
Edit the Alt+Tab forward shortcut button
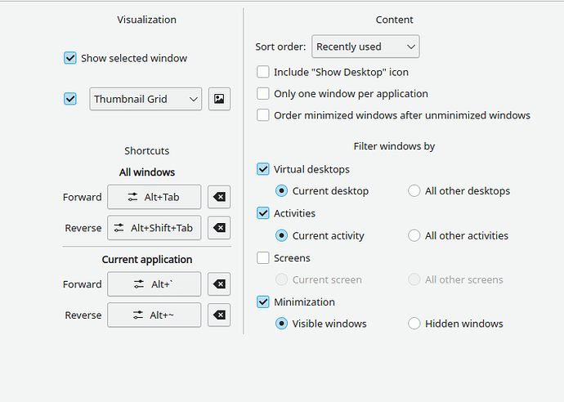(x=154, y=197)
